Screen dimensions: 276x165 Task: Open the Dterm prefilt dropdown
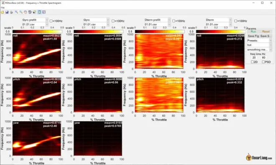tap(157, 20)
